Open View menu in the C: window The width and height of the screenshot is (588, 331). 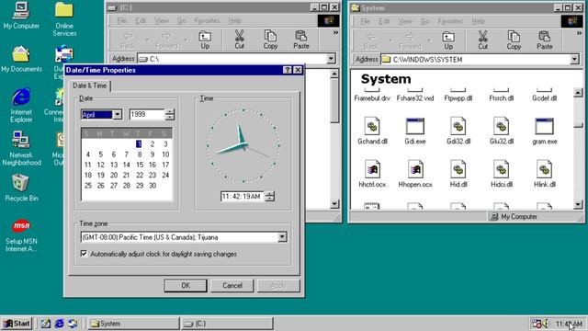162,20
